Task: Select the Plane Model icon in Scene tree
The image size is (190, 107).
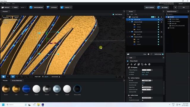Action: (x=132, y=20)
